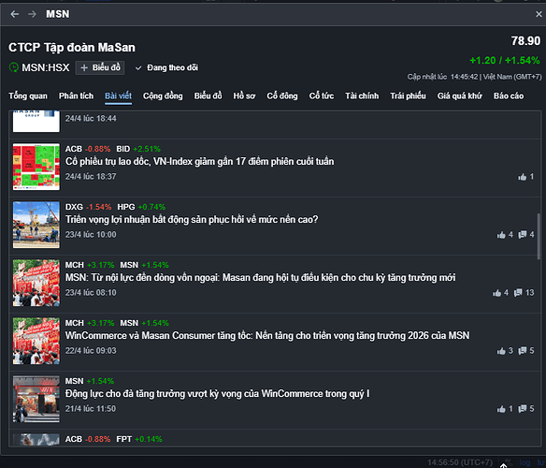Click the article list vertical scrollbar
Image resolution: width=546 pixels, height=468 pixels.
[x=539, y=236]
